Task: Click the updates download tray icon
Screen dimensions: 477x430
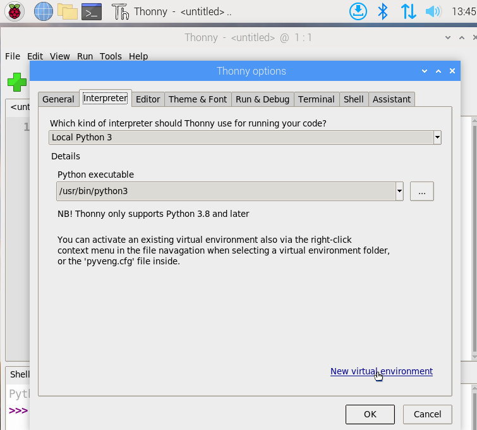Action: click(x=358, y=11)
